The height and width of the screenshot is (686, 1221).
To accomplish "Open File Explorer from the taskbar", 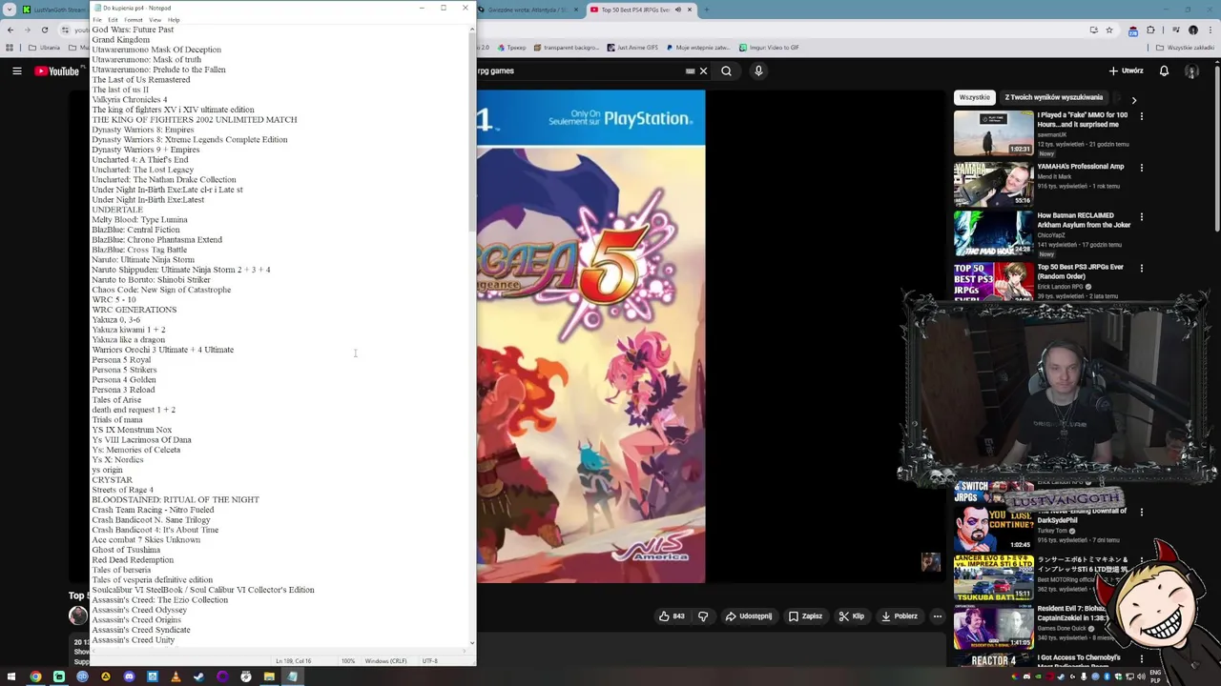I will pyautogui.click(x=269, y=676).
